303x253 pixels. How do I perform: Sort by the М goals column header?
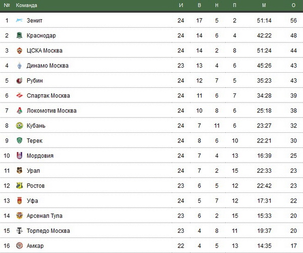(x=264, y=5)
